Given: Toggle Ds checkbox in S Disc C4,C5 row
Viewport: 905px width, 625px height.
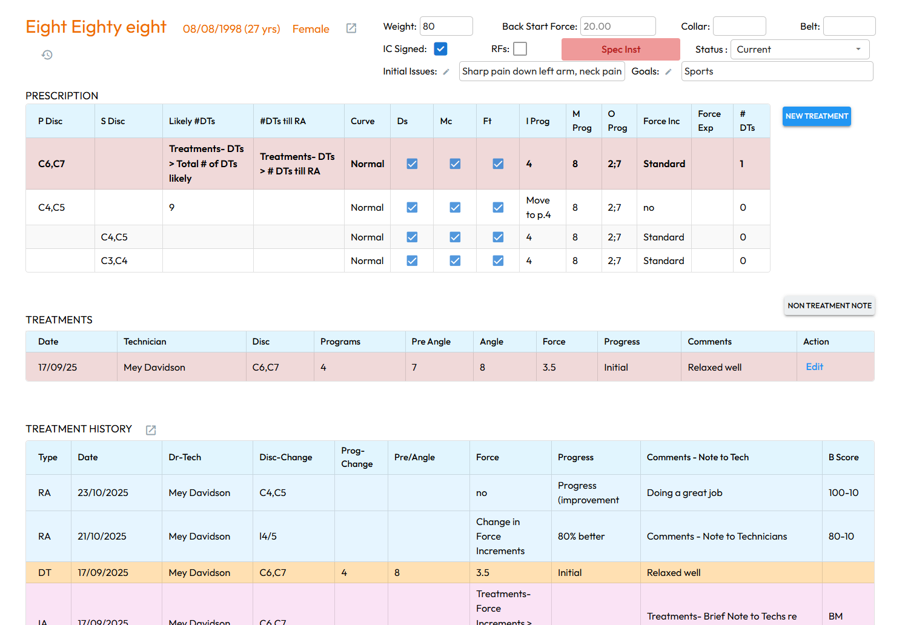Looking at the screenshot, I should point(413,237).
